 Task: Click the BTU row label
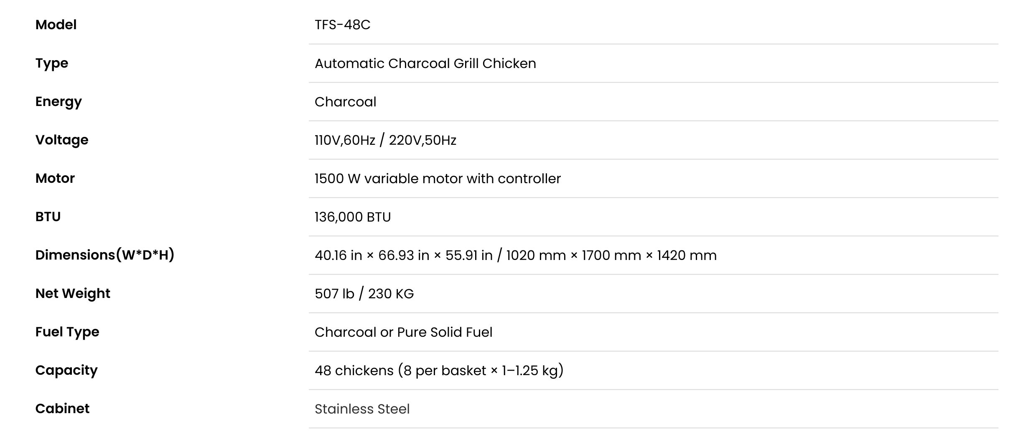pyautogui.click(x=48, y=217)
